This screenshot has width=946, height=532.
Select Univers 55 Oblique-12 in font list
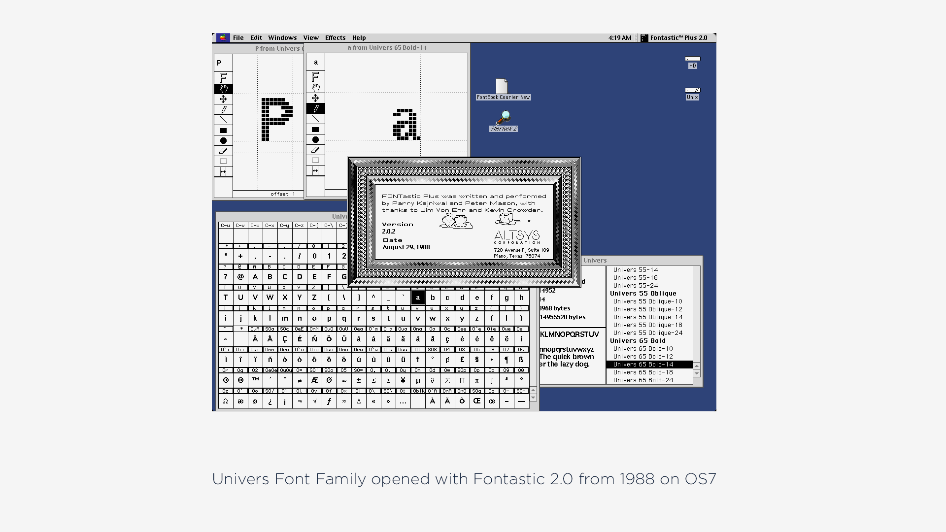(647, 309)
